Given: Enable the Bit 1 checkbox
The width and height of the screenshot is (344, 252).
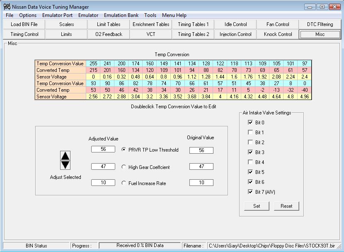Looking at the screenshot, I should click(x=250, y=133).
